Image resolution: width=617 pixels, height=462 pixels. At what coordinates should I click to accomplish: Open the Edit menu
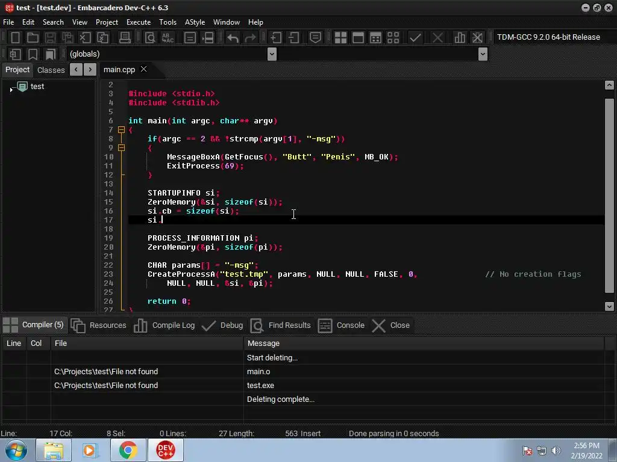coord(28,22)
